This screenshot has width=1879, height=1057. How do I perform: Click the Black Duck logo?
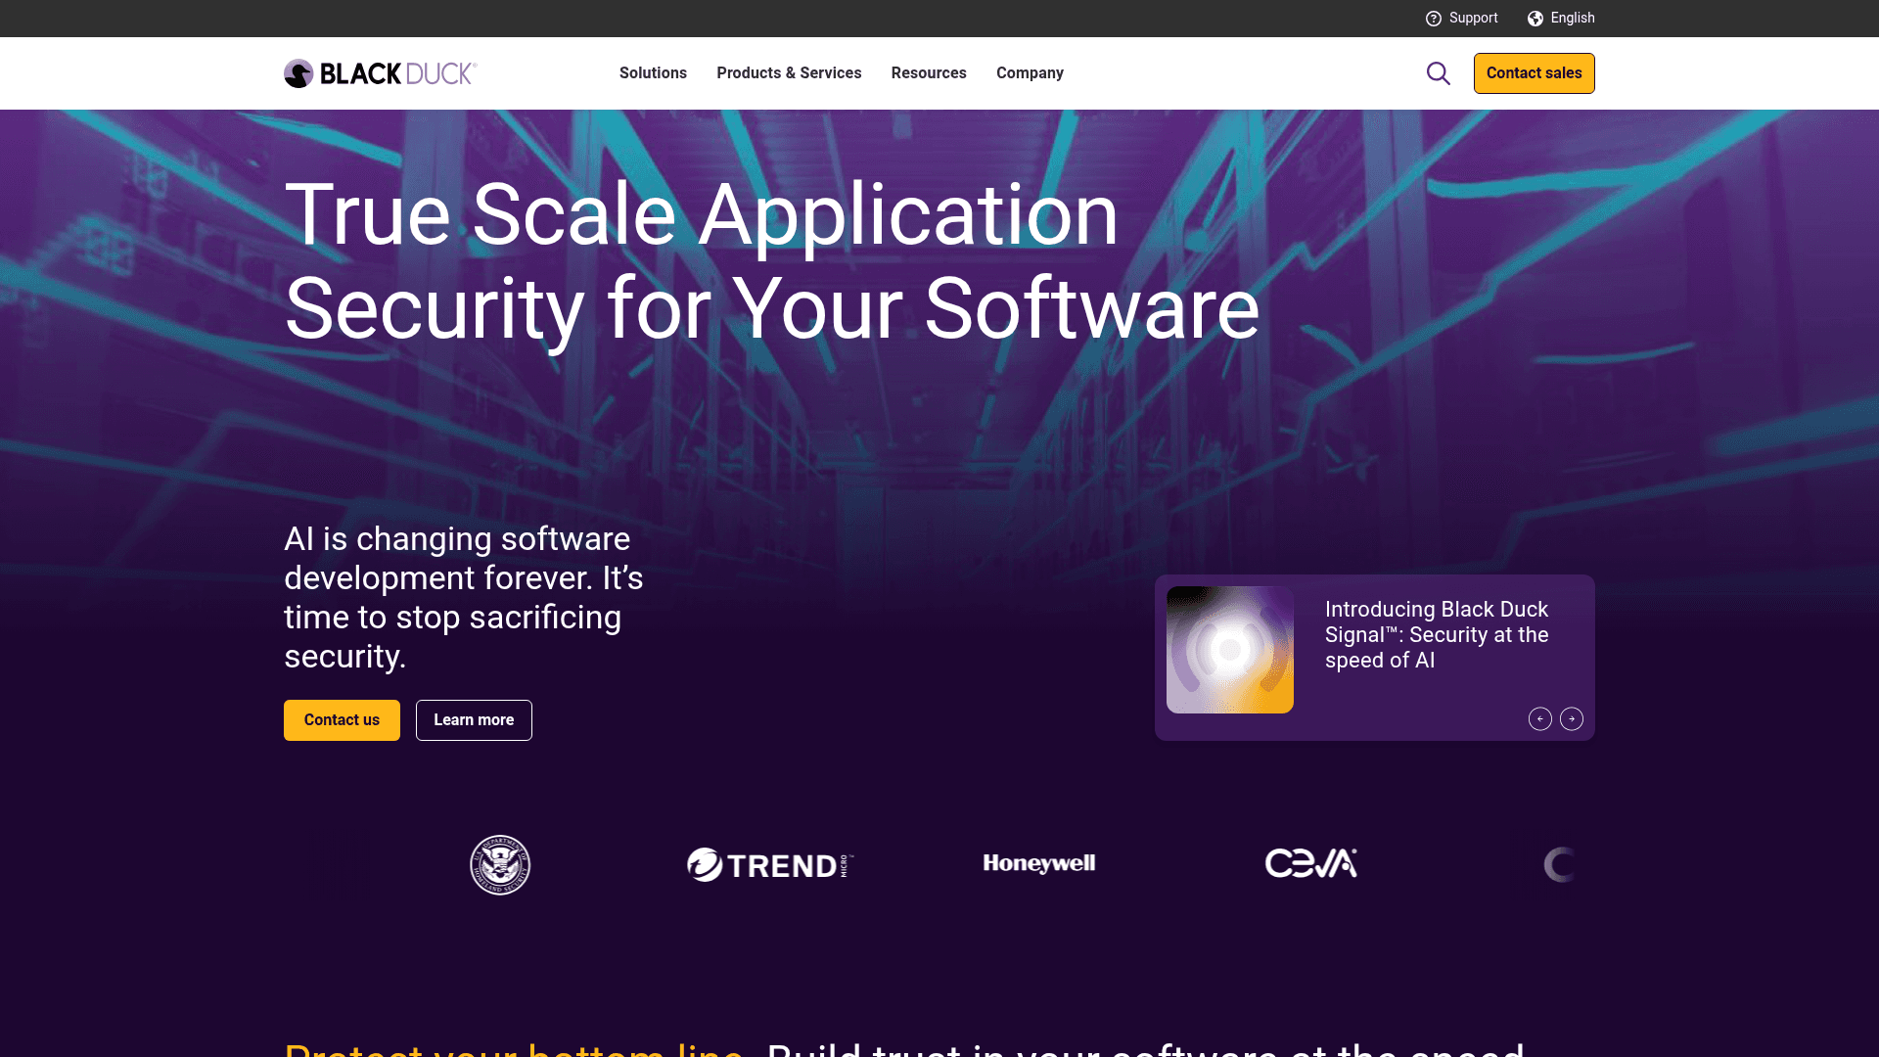click(x=380, y=72)
